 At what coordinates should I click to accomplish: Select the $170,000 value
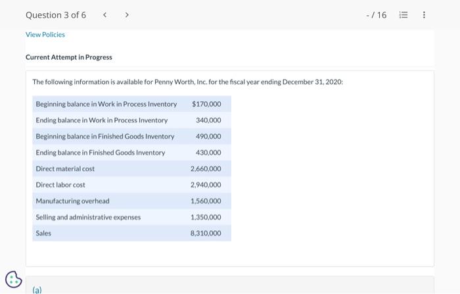[206, 104]
